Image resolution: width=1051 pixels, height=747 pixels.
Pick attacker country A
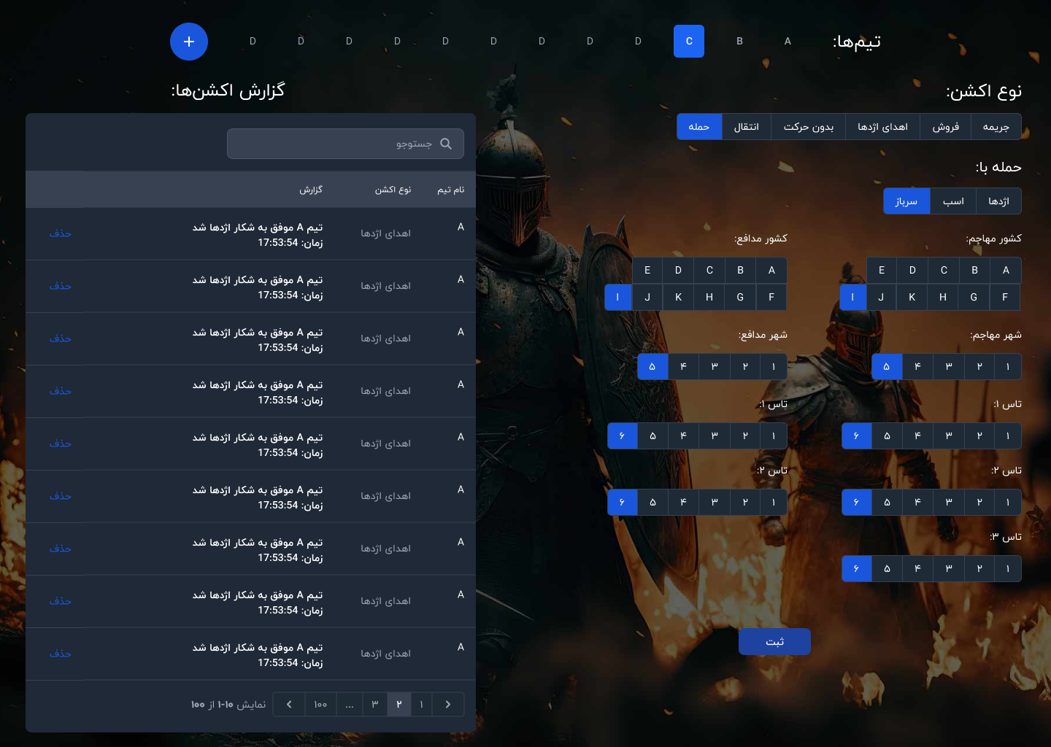[1005, 270]
